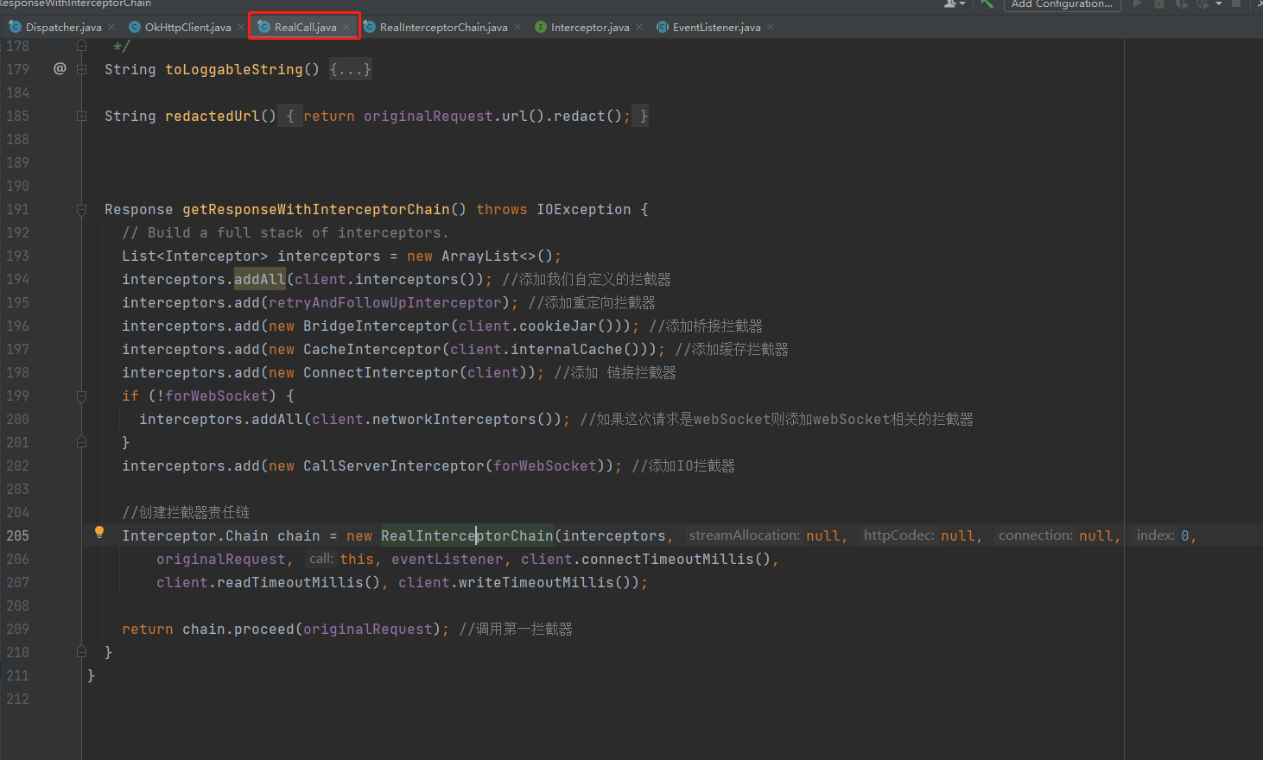Click the call: parameter hint on line 206

pos(321,559)
